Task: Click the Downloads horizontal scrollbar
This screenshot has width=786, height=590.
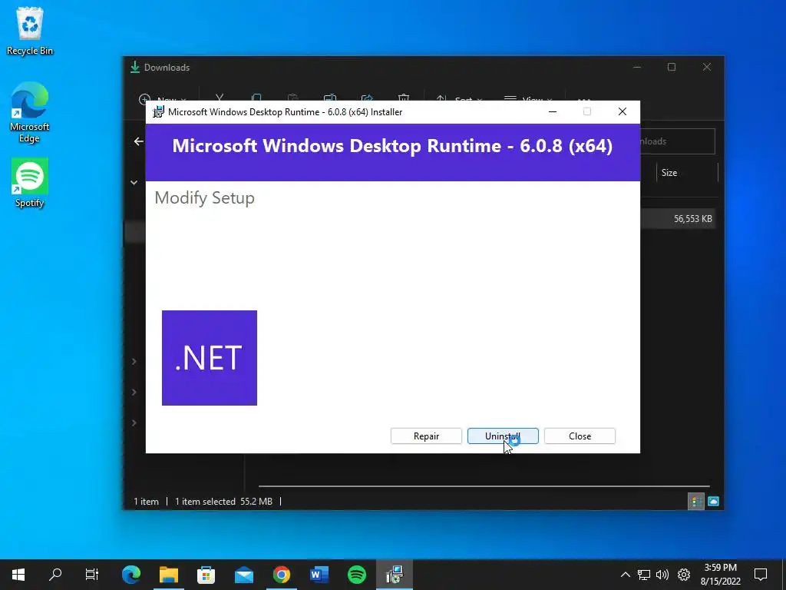Action: [484, 486]
